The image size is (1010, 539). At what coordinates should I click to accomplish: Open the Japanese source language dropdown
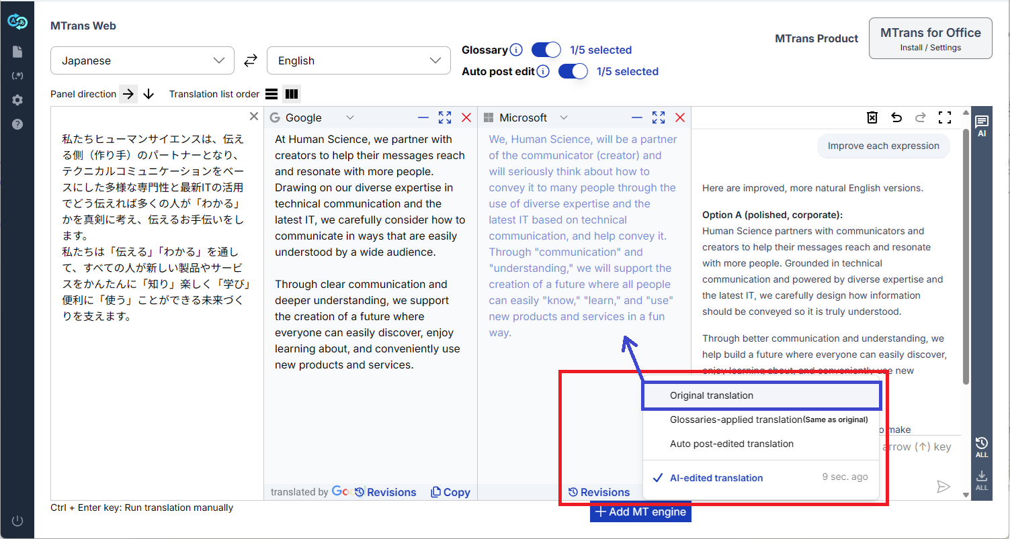coord(142,60)
